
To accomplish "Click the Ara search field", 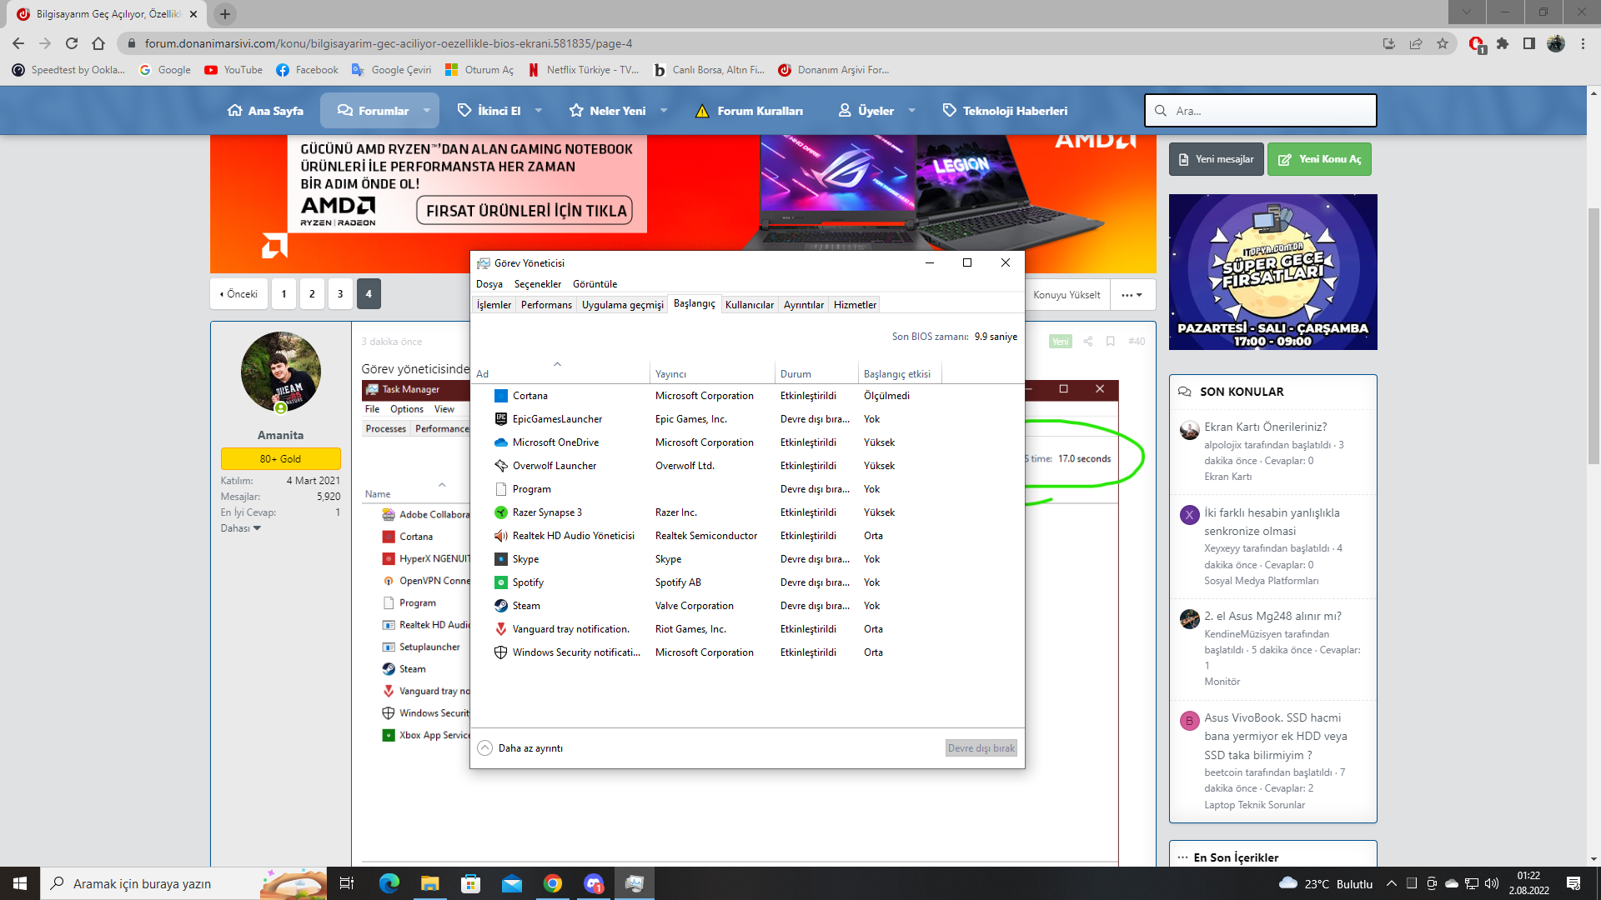I will coord(1267,111).
